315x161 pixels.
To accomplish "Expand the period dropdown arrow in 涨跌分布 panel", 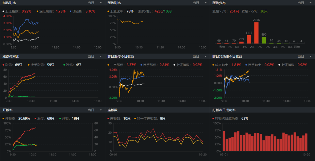I will click(310, 3).
